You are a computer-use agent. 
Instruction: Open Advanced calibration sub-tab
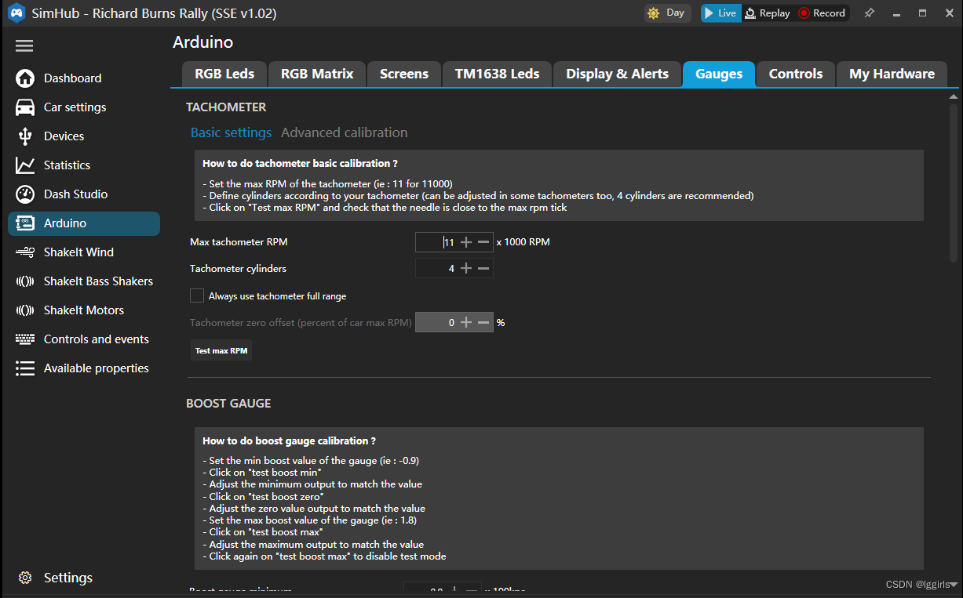tap(345, 132)
